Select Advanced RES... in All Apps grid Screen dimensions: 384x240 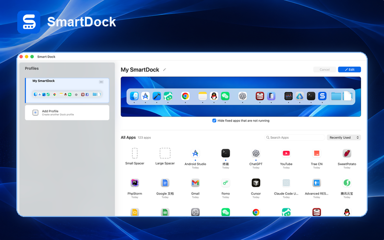(317, 188)
